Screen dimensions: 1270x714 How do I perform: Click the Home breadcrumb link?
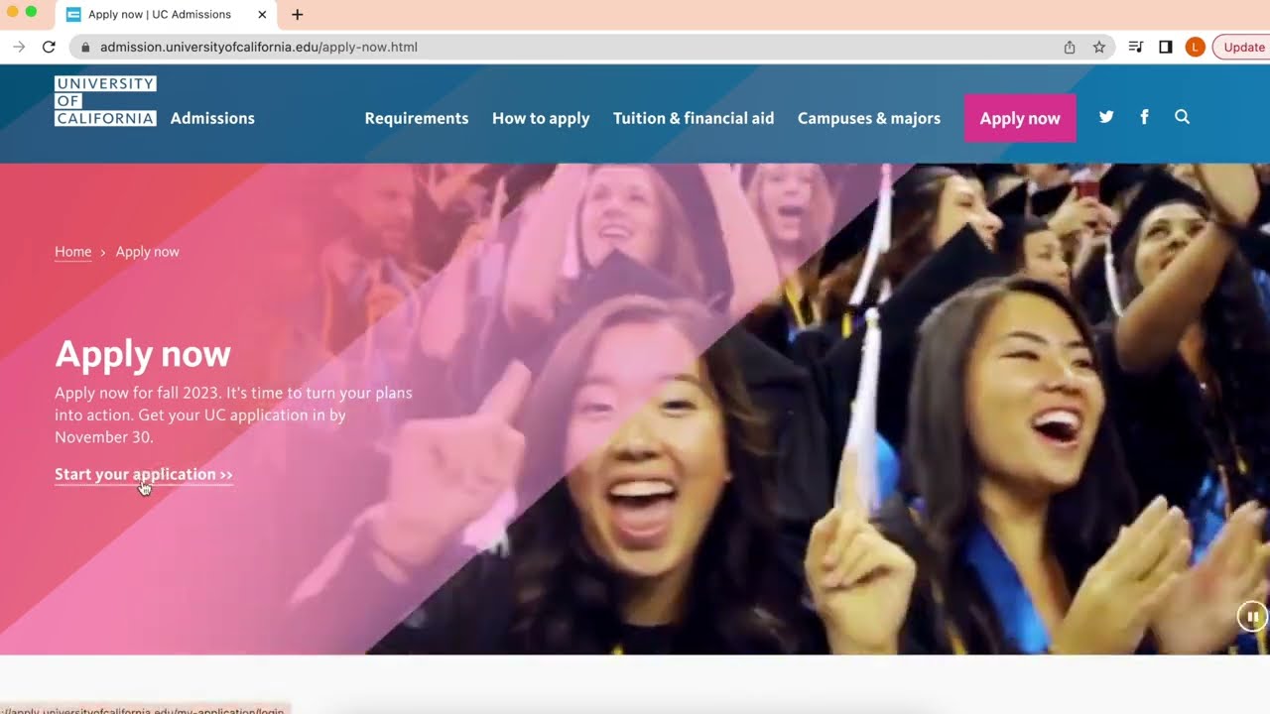coord(72,252)
